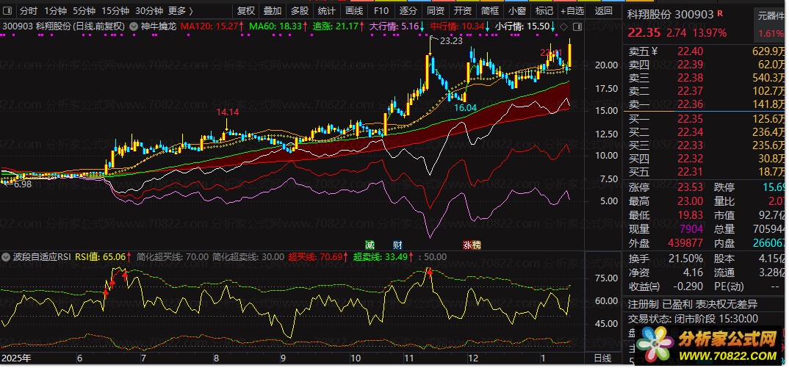Click the 中行情: 10.34 indicator value
Screen dimensions: 789x368
(461, 26)
